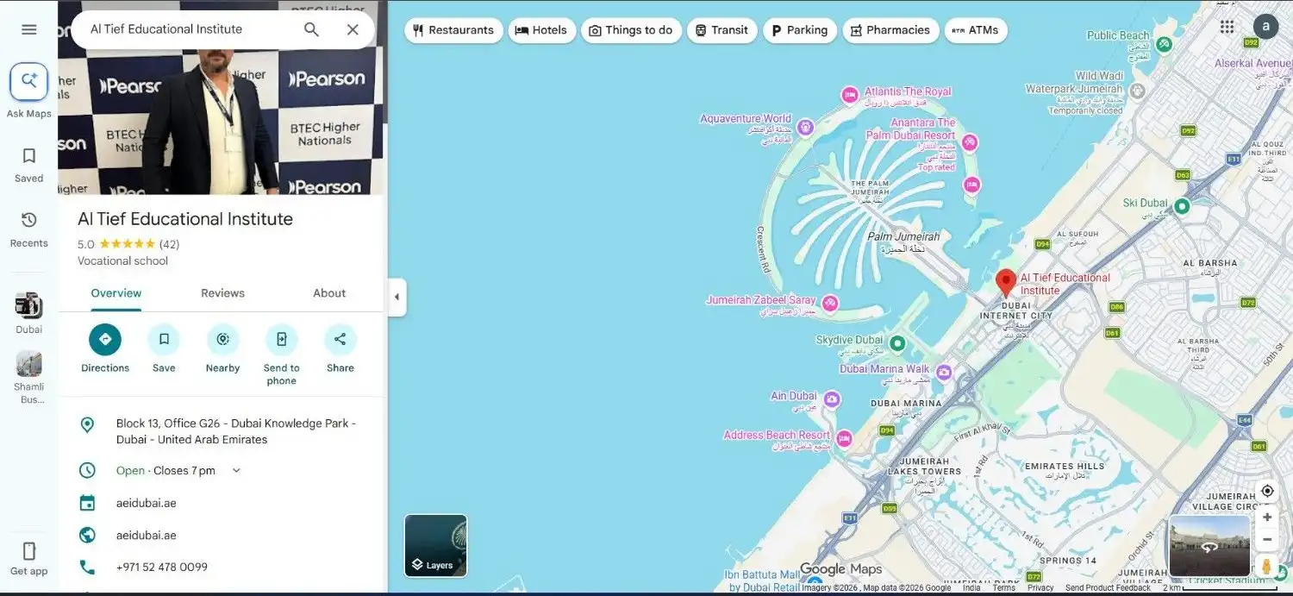Switch to the About tab
Viewport: 1293px width, 596px height.
329,293
